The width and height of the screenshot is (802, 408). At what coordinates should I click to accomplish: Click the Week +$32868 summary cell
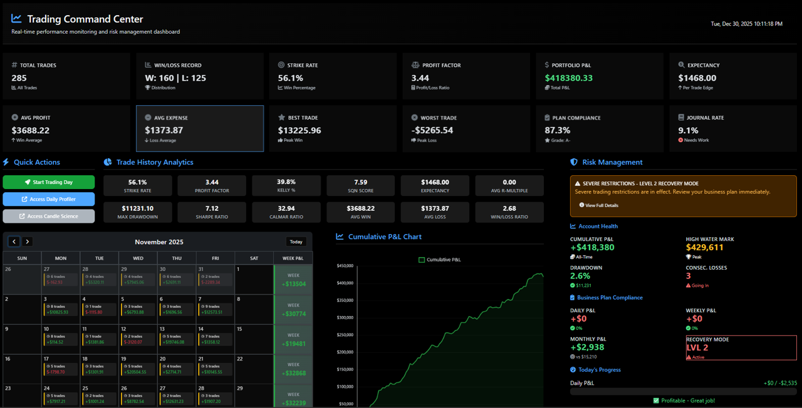click(x=293, y=369)
